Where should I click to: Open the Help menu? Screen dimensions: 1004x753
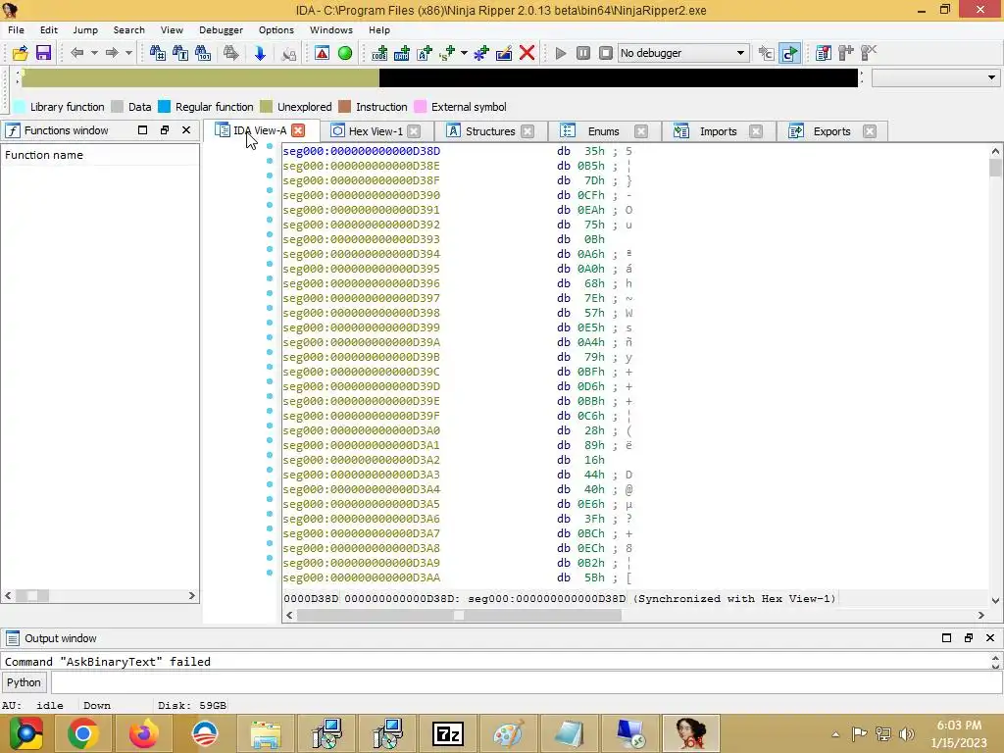(379, 30)
